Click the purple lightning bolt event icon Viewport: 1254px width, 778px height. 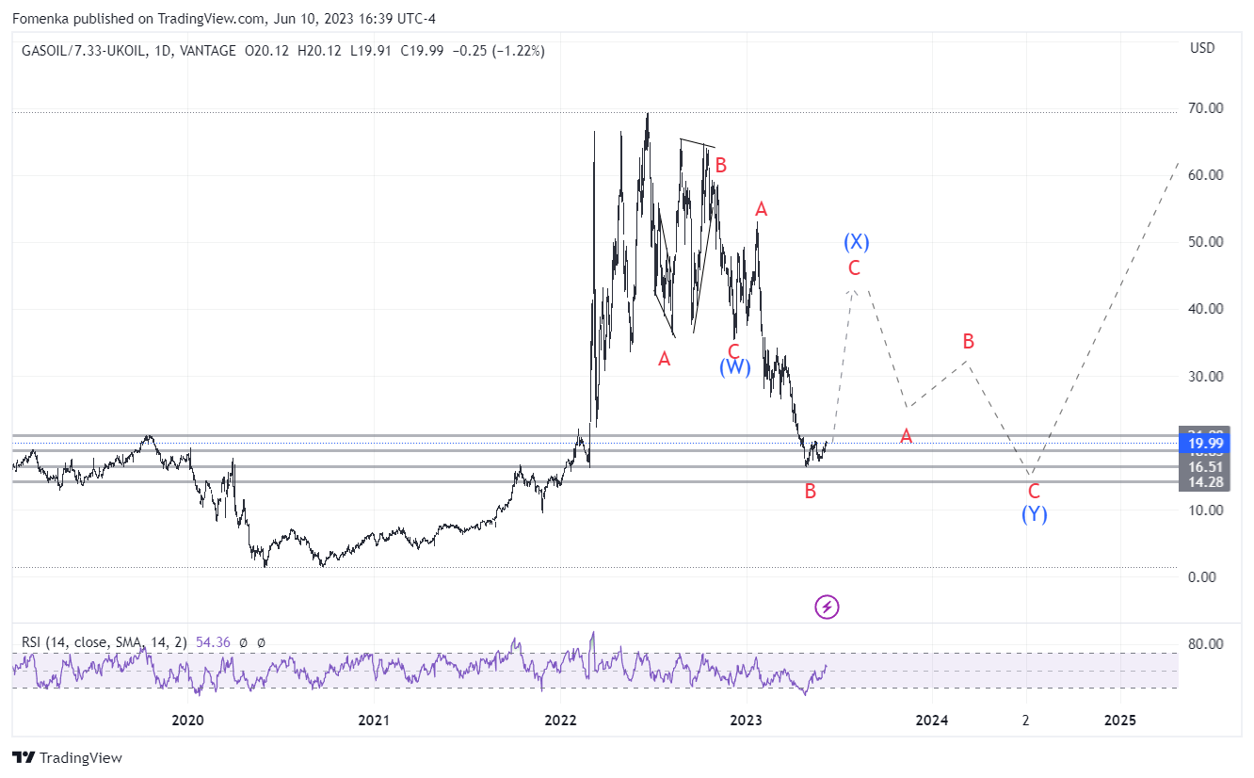pos(827,608)
